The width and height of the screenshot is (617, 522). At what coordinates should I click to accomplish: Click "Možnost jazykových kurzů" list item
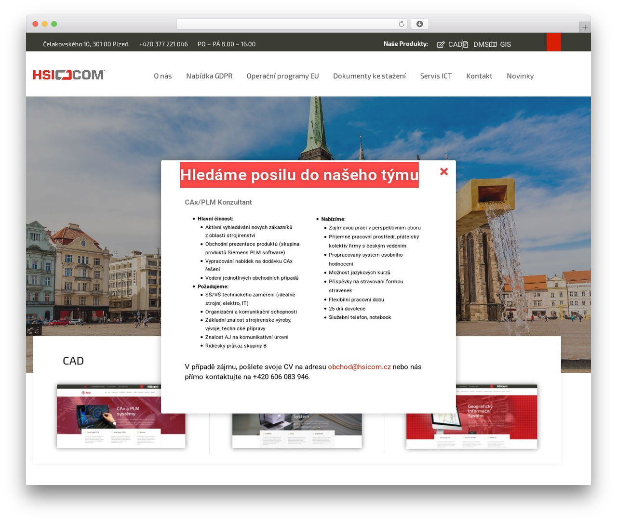(360, 273)
